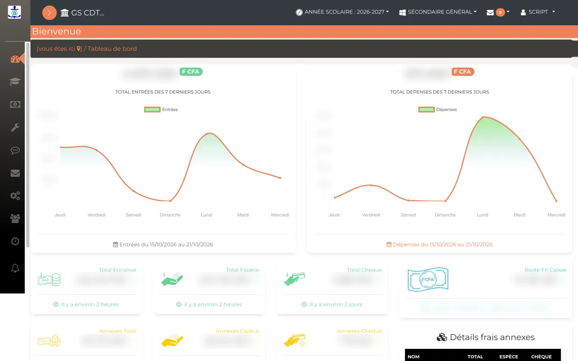This screenshot has height=361, width=578.
Task: Expand sidebar with orange arrow button
Action: click(x=49, y=13)
